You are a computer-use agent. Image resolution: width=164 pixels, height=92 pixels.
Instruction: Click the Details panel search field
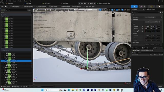coord(145,12)
